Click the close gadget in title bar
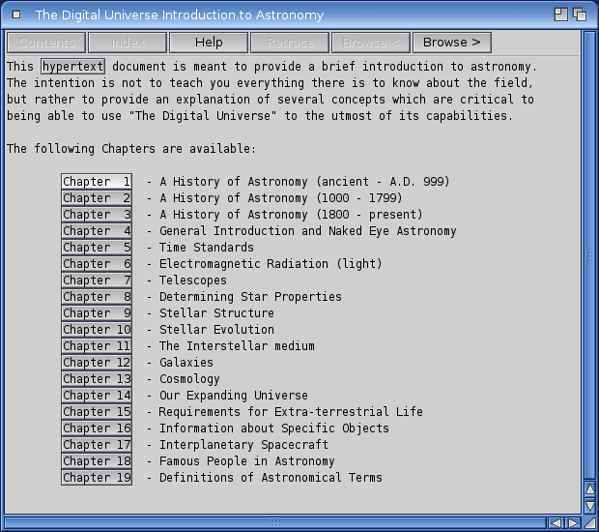Viewport: 599px width, 532px height. [x=16, y=15]
